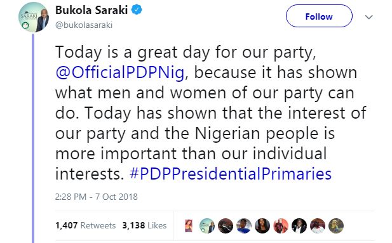Open the @OfficialPDPNig mention
Image resolution: width=392 pixels, height=243 pixels.
coord(120,73)
